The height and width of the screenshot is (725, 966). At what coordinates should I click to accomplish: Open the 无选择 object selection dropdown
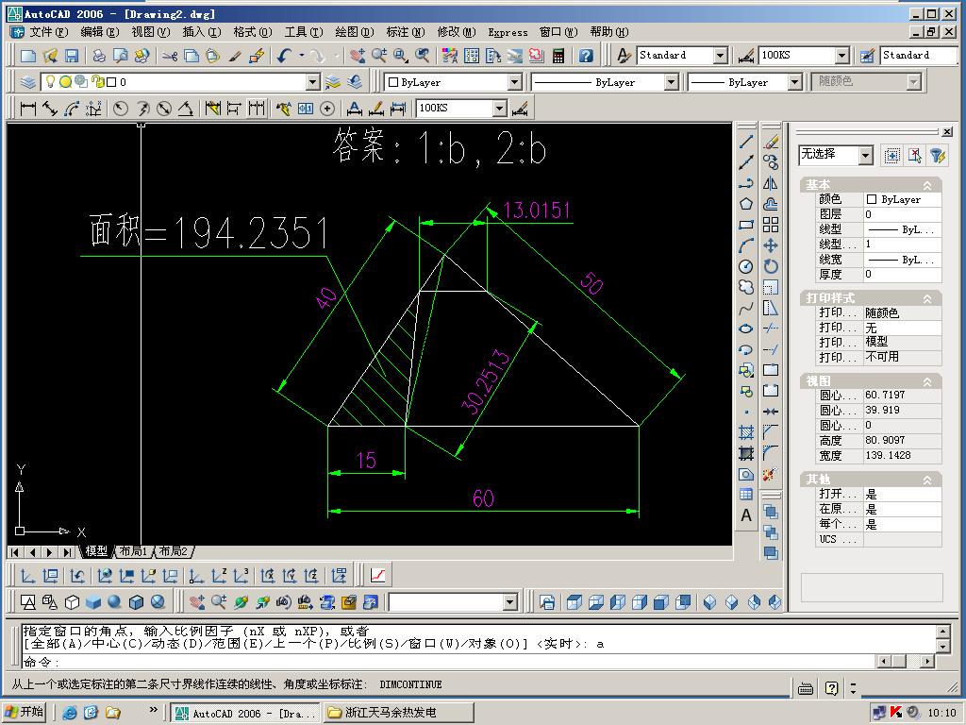coord(866,156)
